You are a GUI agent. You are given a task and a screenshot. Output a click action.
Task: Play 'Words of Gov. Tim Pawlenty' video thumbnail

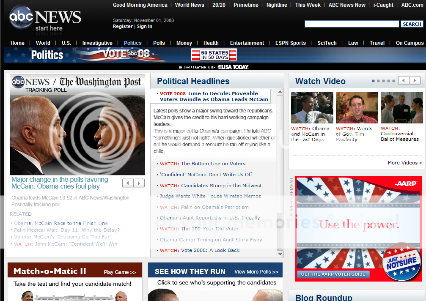coord(357,107)
